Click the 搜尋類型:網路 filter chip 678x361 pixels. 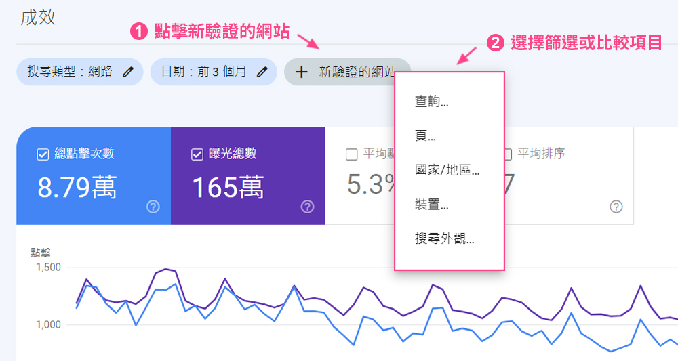pos(80,72)
